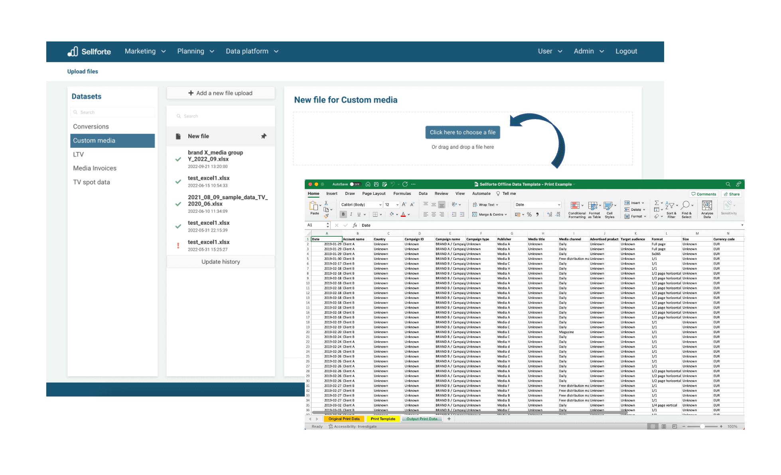
Task: Open the Planning dropdown menu
Action: coord(195,51)
